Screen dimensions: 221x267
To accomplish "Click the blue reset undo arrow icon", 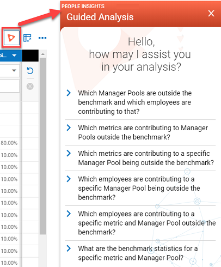I will [30, 71].
